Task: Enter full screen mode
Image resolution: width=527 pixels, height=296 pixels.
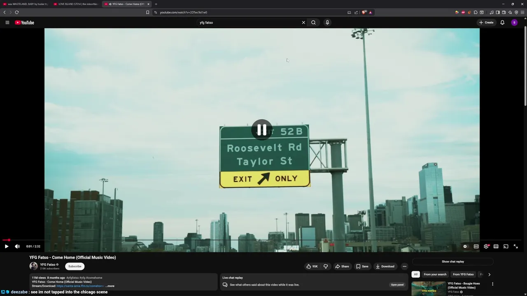Action: (x=515, y=246)
